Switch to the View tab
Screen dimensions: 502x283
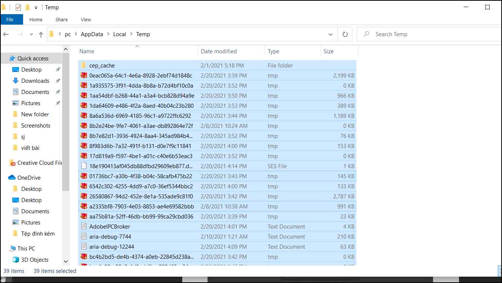click(x=86, y=19)
